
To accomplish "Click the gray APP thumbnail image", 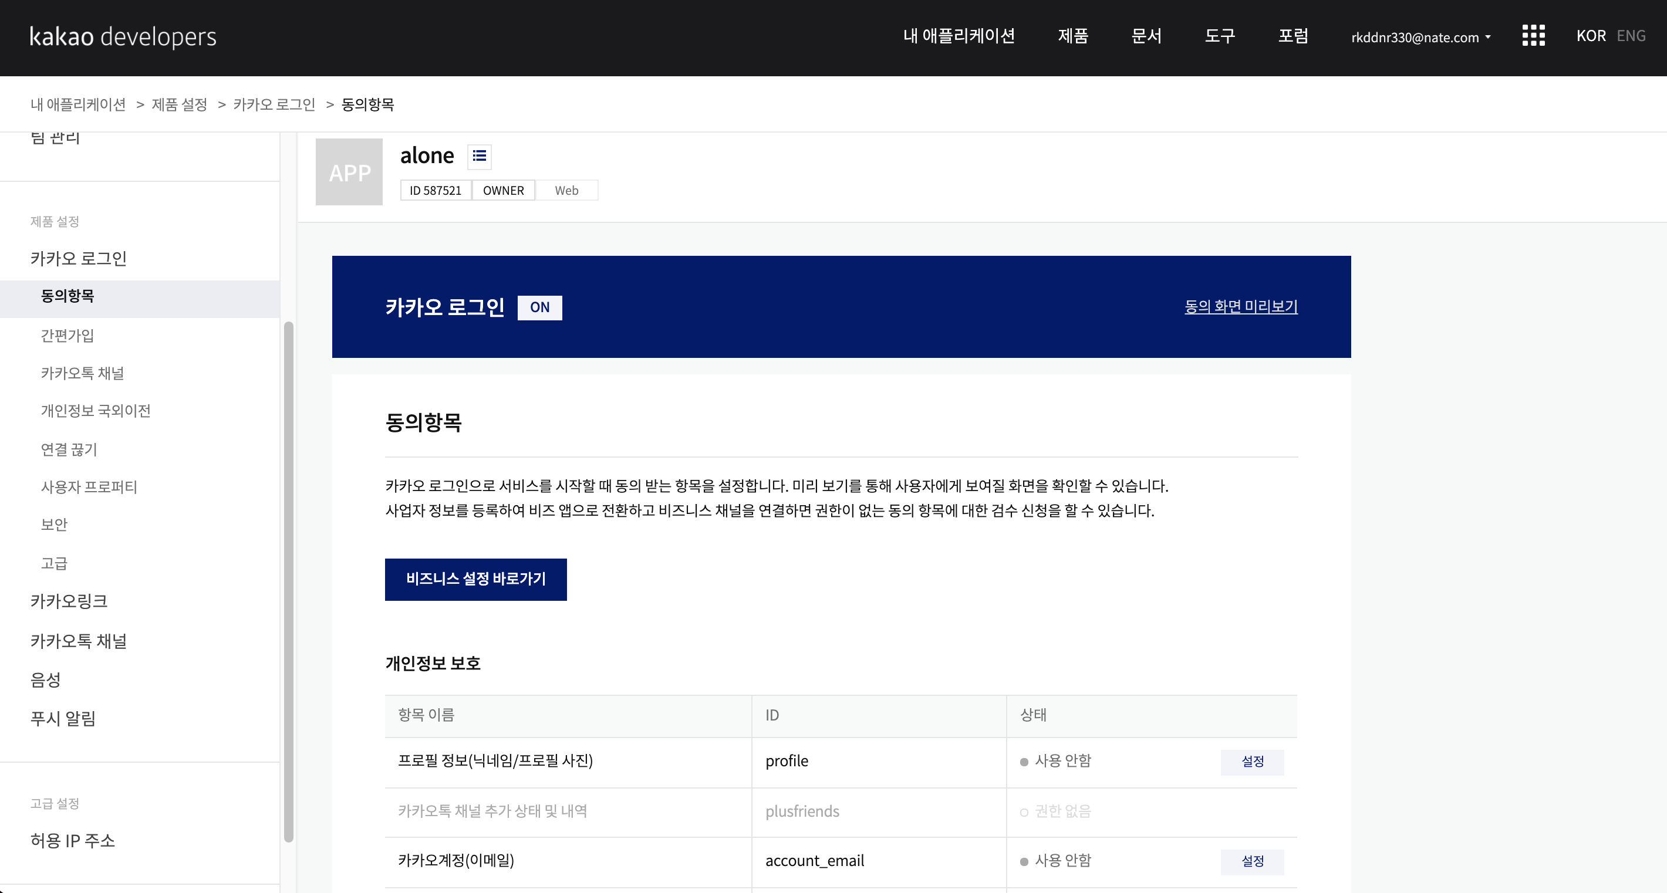I will (x=349, y=172).
